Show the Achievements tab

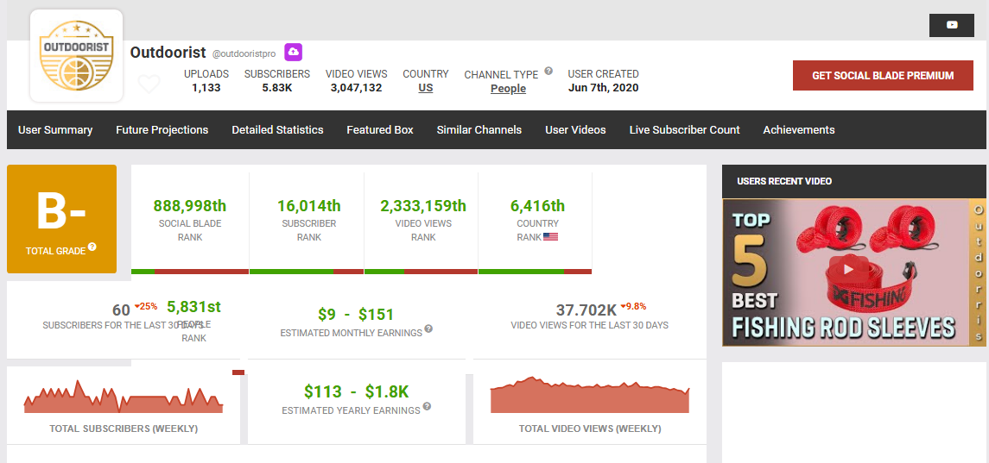click(798, 130)
